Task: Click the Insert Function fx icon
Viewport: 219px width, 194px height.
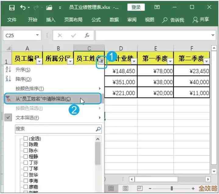Action: coord(87,35)
